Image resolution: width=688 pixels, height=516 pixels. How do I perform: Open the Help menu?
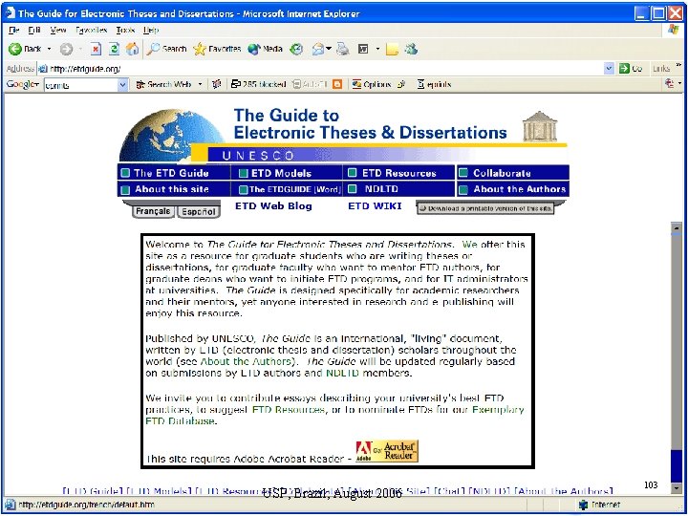point(151,31)
